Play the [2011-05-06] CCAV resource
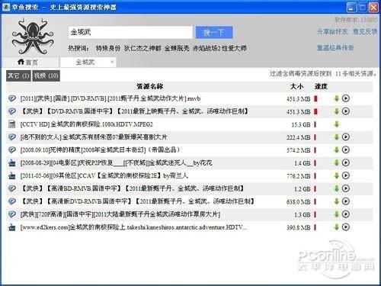381x286 pixels. 346,175
